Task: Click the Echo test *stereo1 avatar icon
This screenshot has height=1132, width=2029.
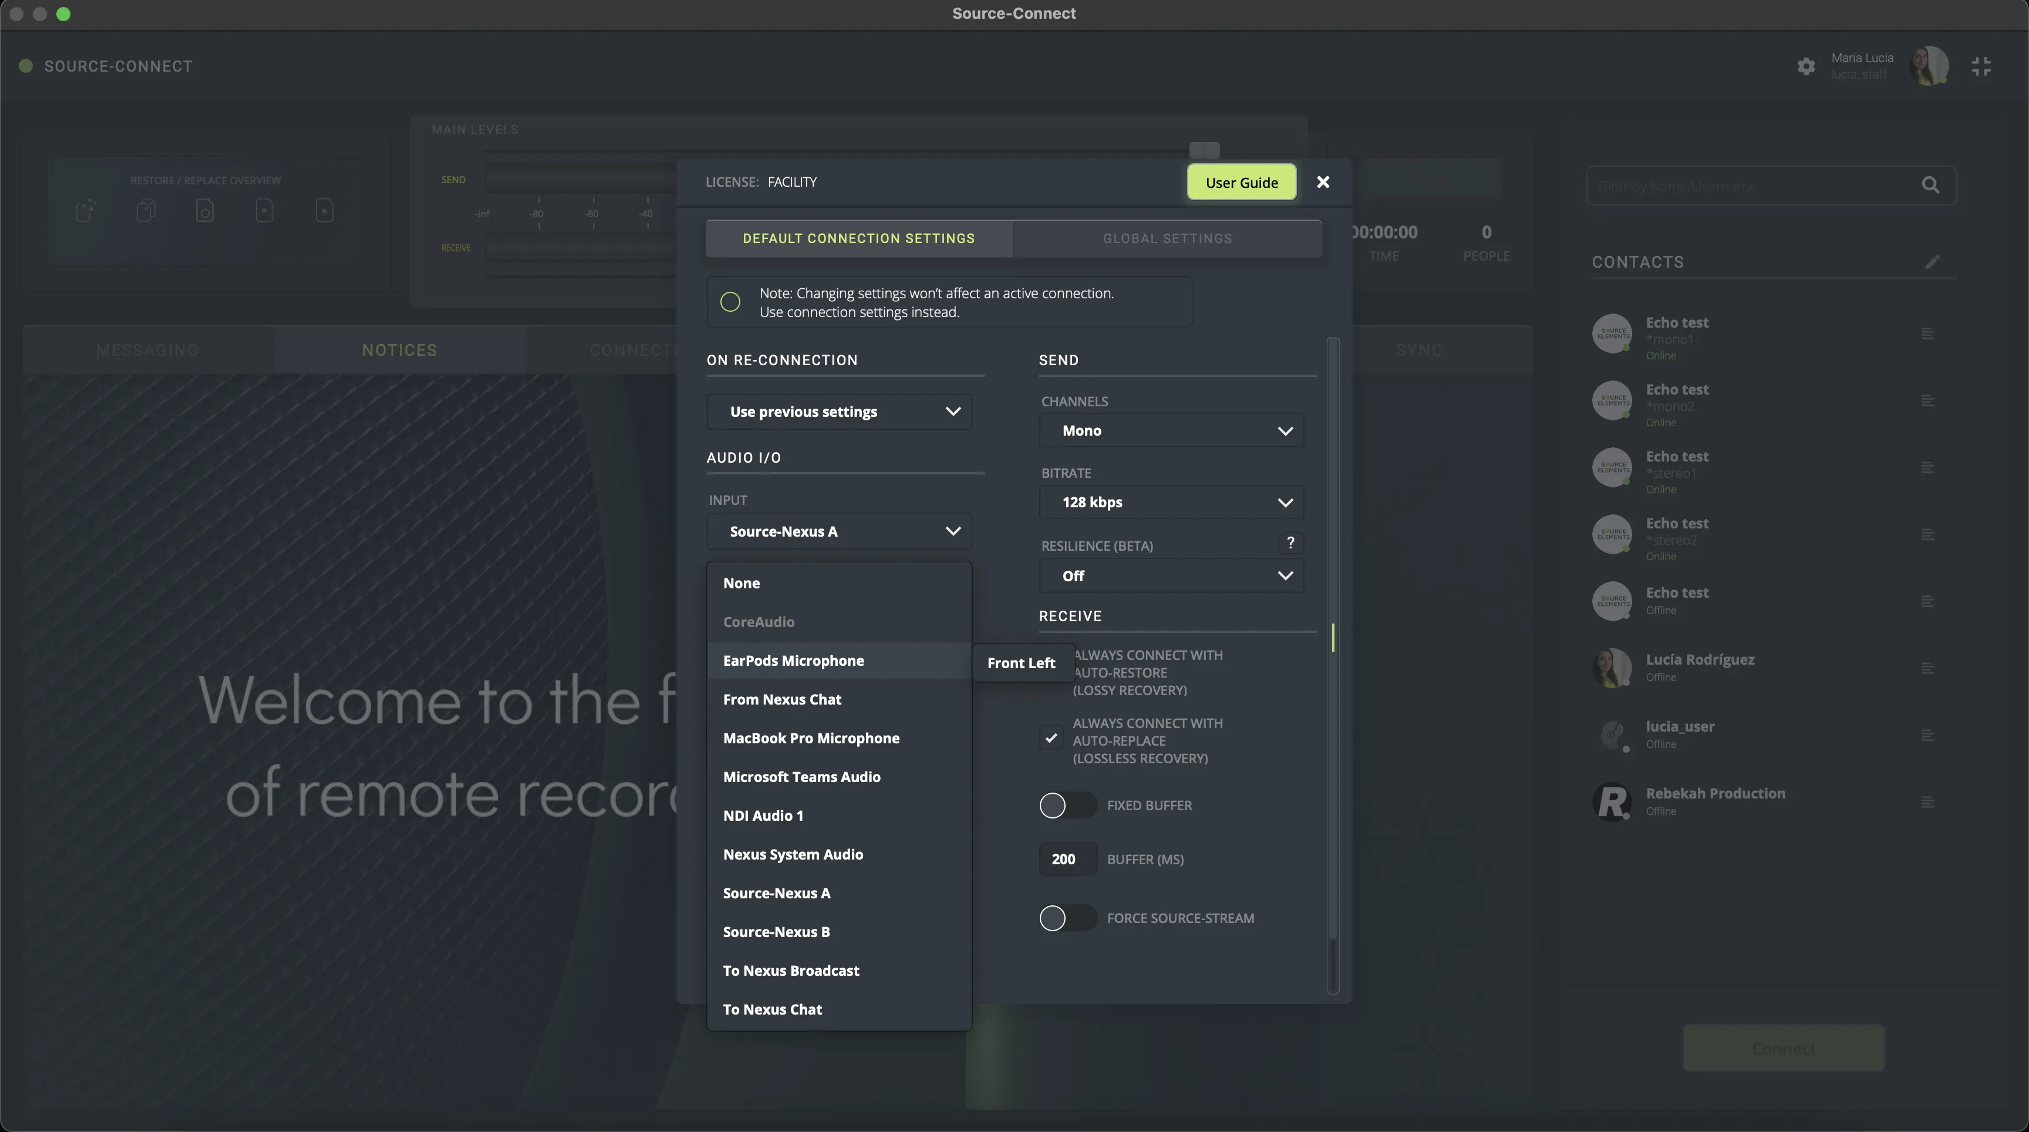Action: (x=1612, y=468)
